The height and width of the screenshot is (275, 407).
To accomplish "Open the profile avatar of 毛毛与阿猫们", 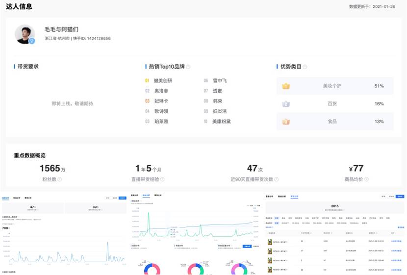I will pos(25,34).
